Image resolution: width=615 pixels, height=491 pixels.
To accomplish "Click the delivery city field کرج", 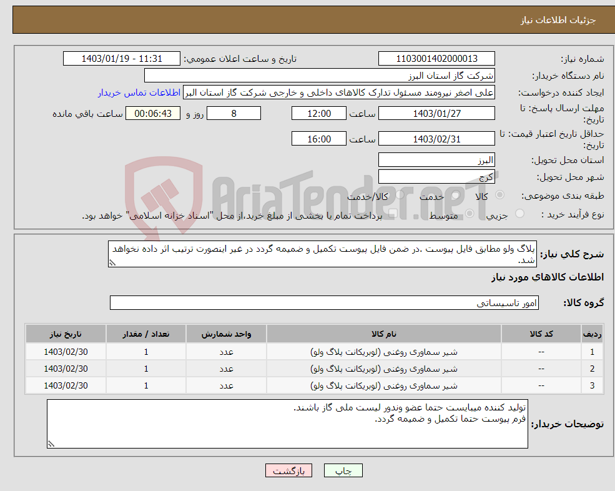I will pos(436,177).
